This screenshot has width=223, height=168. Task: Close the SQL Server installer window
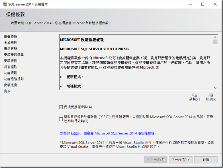click(x=215, y=4)
